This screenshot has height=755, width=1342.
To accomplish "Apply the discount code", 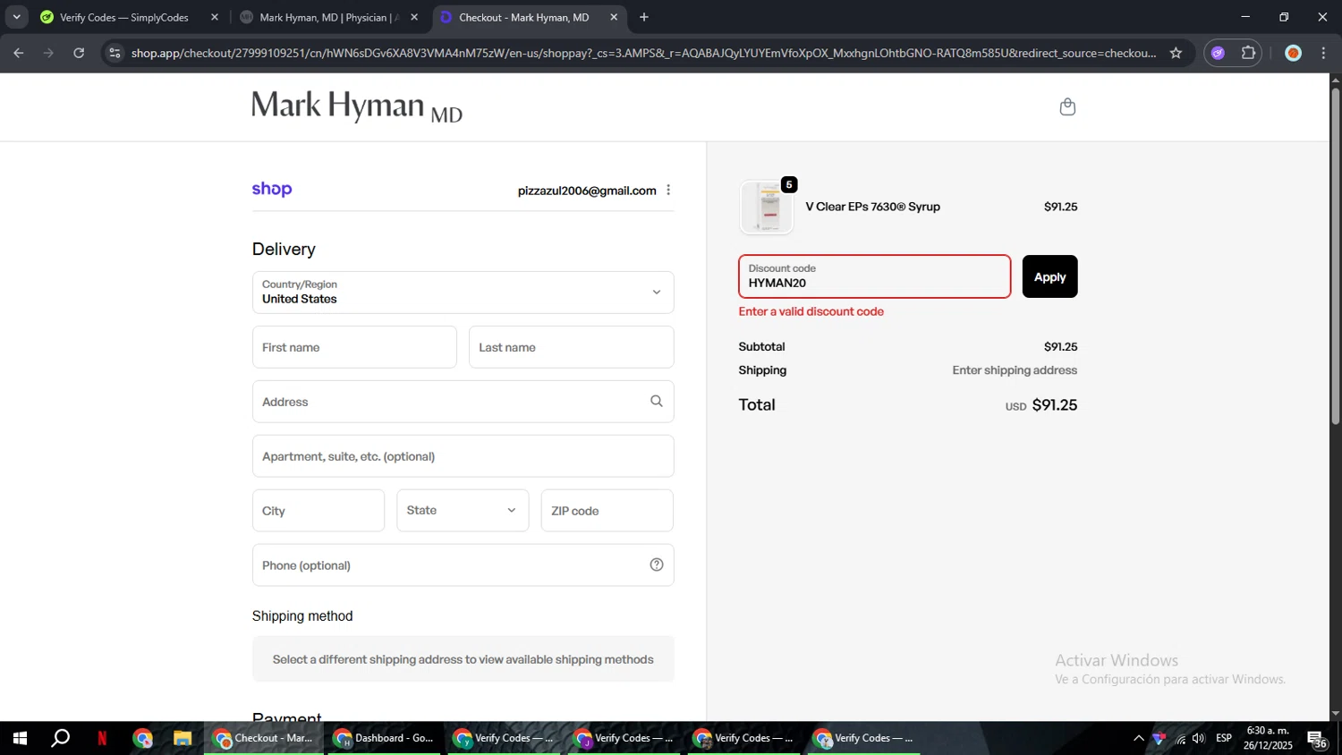I will click(x=1049, y=276).
